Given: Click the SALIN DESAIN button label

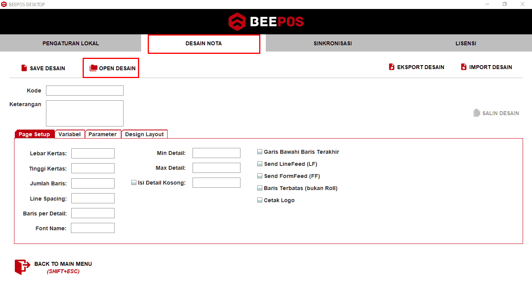Looking at the screenshot, I should (501, 113).
